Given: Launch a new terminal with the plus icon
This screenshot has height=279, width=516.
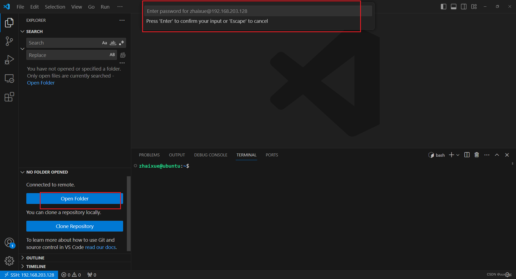Looking at the screenshot, I should click(451, 155).
